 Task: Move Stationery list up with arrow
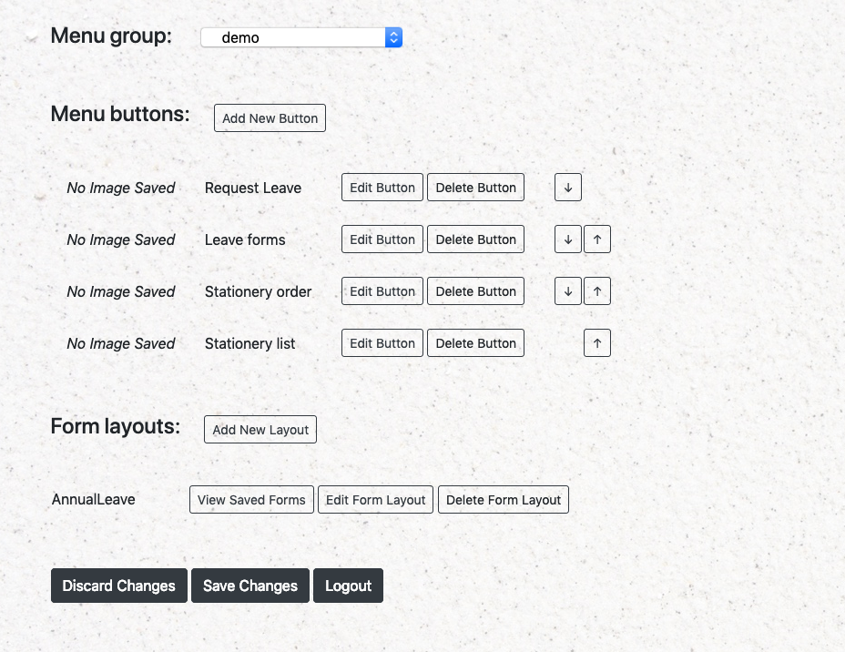pyautogui.click(x=596, y=343)
